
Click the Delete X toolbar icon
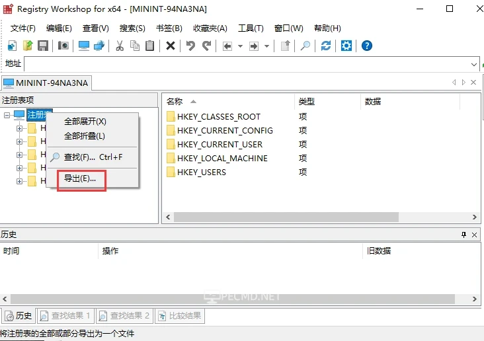171,46
